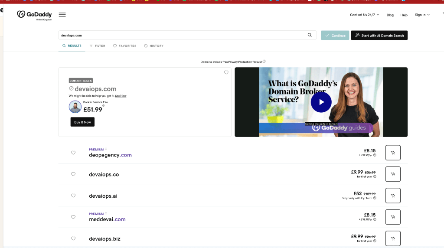
Task: Open the hamburger navigation menu
Action: 62,15
